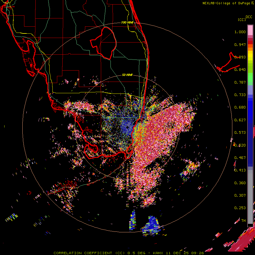Image resolution: width=255 pixels, height=255 pixels.
Task: Click the TH threshold label
Action: 243,221
